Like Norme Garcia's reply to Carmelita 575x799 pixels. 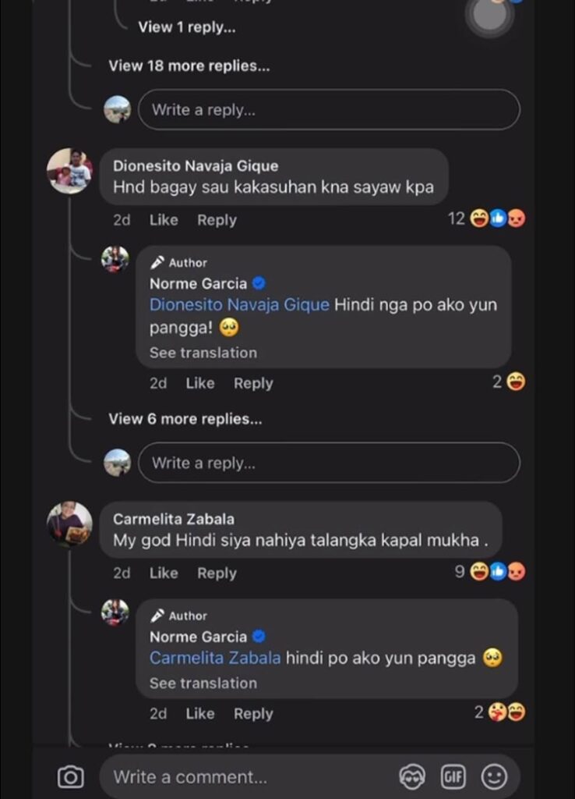(x=200, y=714)
